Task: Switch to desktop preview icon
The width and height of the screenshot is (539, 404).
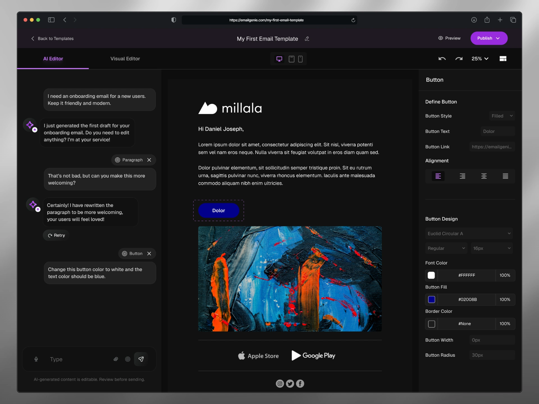Action: click(279, 59)
